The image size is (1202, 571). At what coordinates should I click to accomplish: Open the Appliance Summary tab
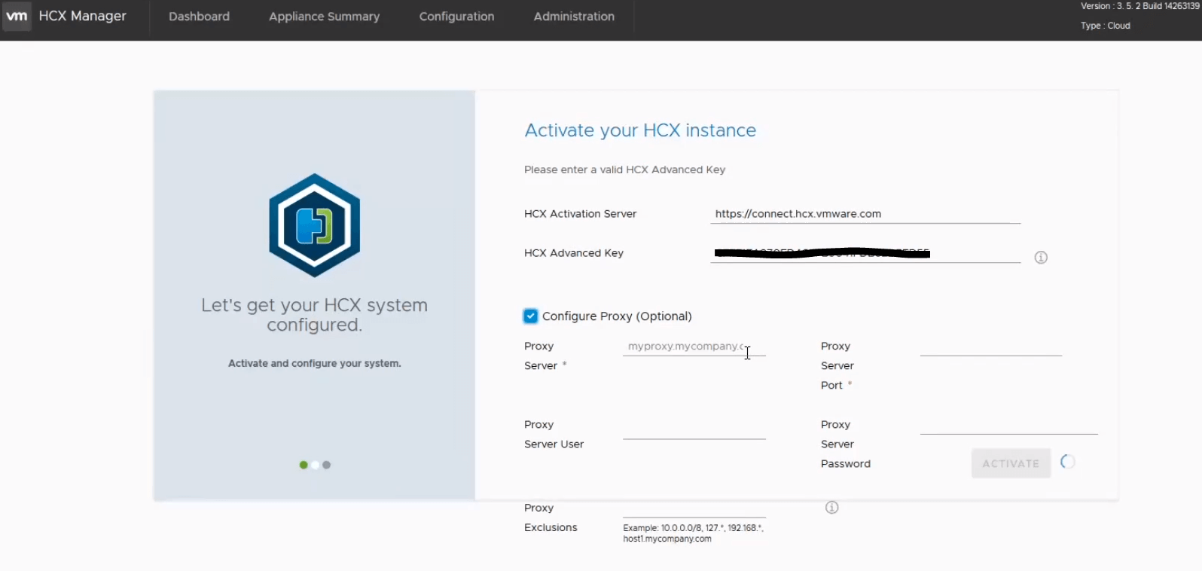click(324, 17)
